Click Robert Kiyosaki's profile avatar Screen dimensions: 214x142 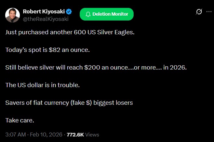click(x=12, y=15)
